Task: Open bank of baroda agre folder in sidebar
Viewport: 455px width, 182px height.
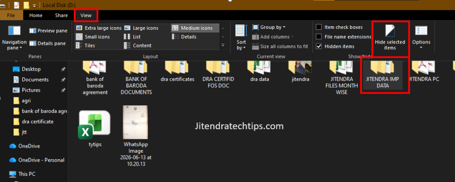Action: [x=40, y=111]
